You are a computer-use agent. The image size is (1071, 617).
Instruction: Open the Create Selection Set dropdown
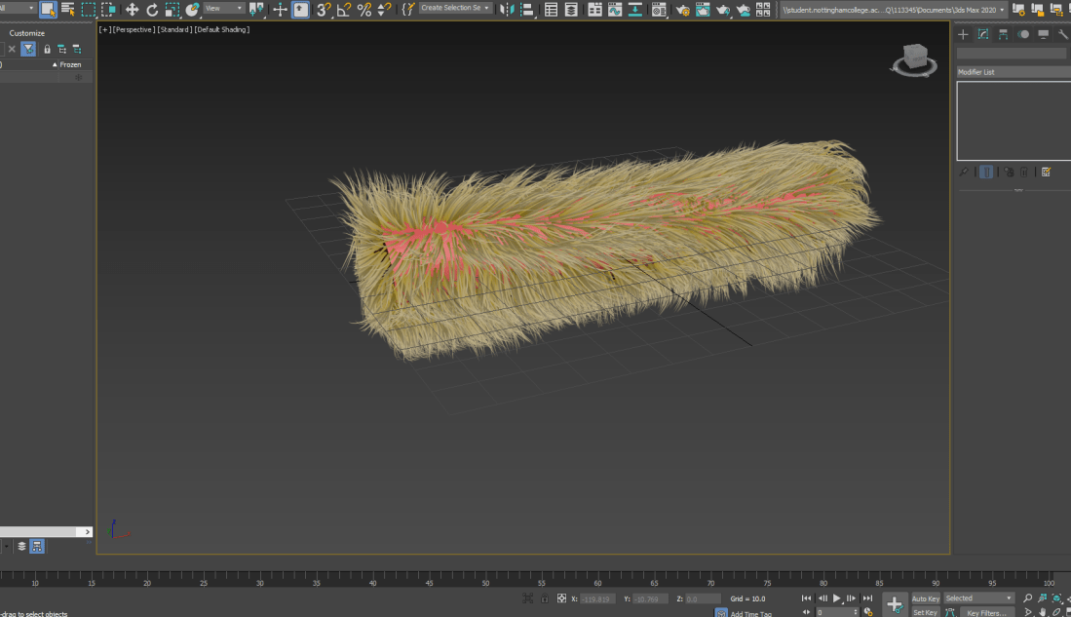coord(455,9)
